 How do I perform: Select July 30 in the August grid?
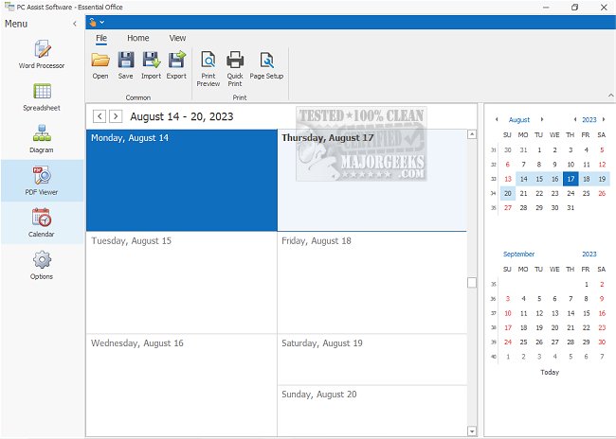tap(508, 149)
